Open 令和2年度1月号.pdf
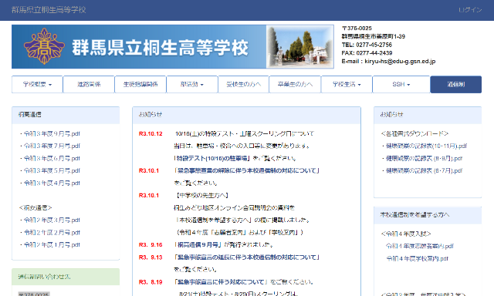This screenshot has width=494, height=296. tap(52, 244)
